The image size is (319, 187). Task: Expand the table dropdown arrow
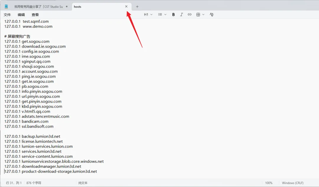(x=203, y=14)
